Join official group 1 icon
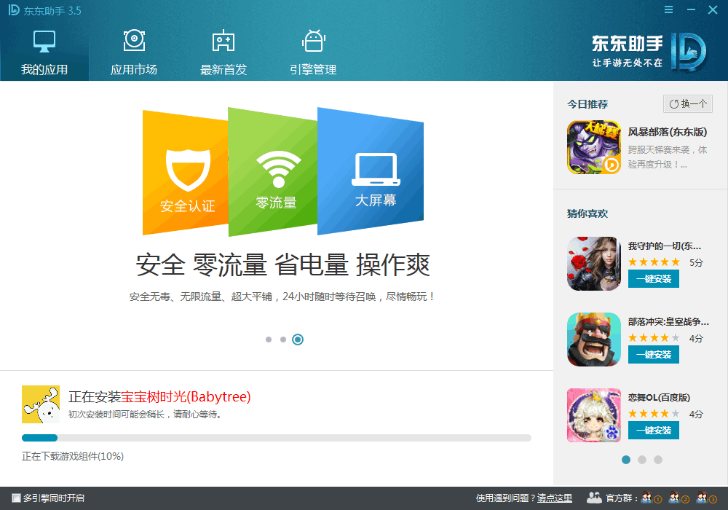This screenshot has height=510, width=728. (x=651, y=498)
